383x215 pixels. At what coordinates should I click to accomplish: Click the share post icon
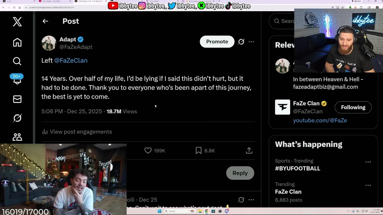point(249,150)
